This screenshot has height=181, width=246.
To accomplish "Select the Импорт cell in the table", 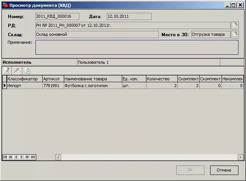I will (x=25, y=86).
